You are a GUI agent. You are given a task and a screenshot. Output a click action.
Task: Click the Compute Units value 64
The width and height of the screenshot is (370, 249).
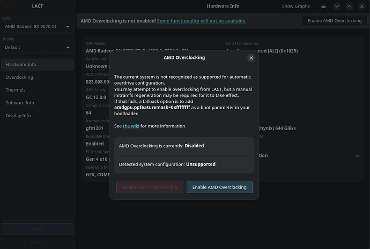(x=88, y=113)
